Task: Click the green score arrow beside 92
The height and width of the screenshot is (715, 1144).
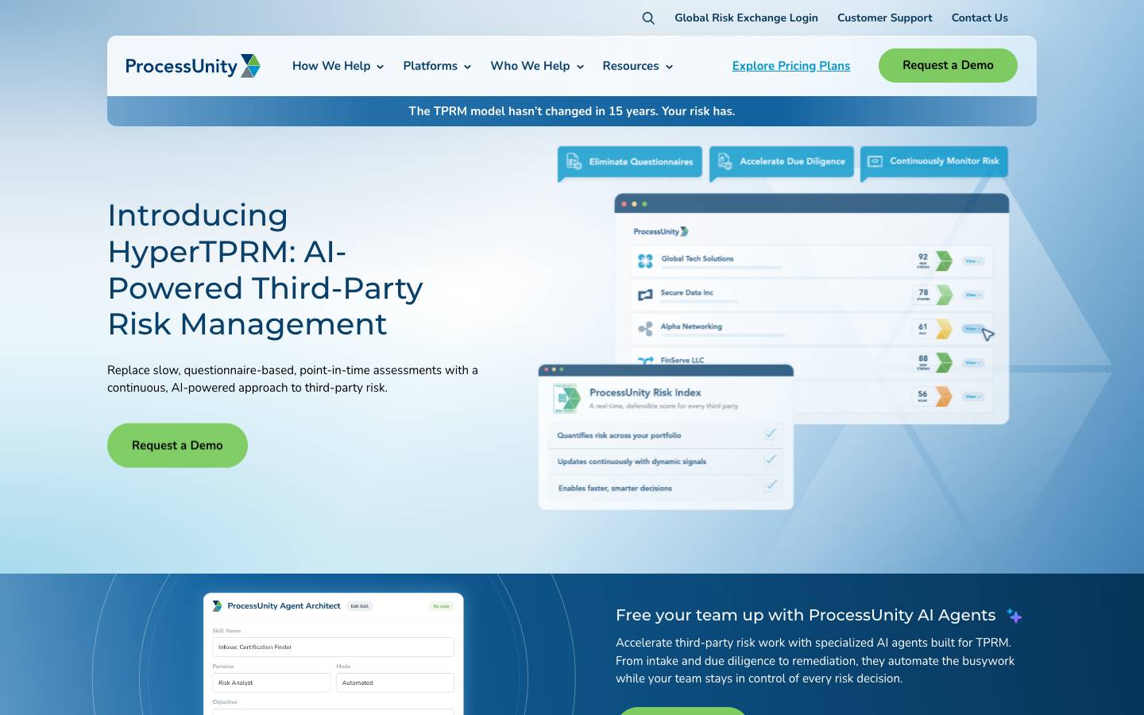Action: (944, 261)
